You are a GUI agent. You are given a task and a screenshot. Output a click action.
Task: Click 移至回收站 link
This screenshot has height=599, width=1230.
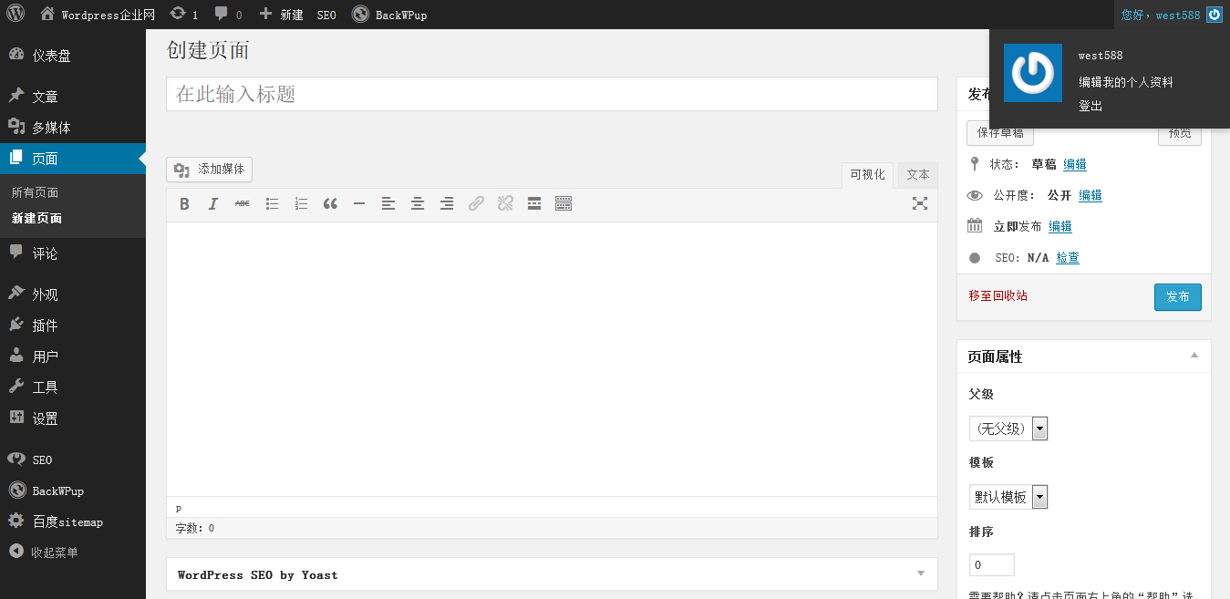point(998,296)
